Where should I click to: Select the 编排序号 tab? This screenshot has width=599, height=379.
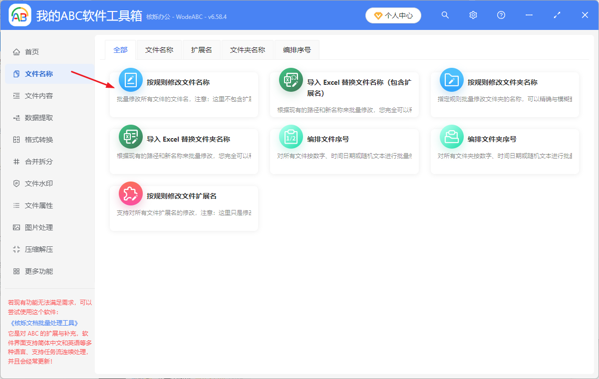point(297,49)
